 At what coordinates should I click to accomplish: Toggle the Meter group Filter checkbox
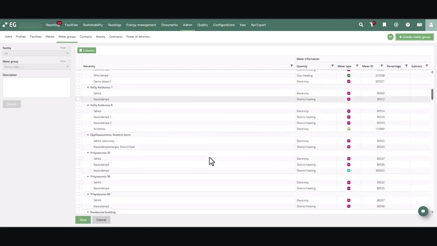pos(69,61)
